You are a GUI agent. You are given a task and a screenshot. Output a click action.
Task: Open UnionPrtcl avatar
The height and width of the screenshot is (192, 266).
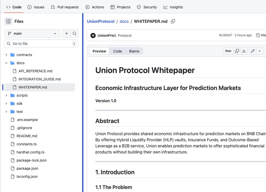[93, 36]
